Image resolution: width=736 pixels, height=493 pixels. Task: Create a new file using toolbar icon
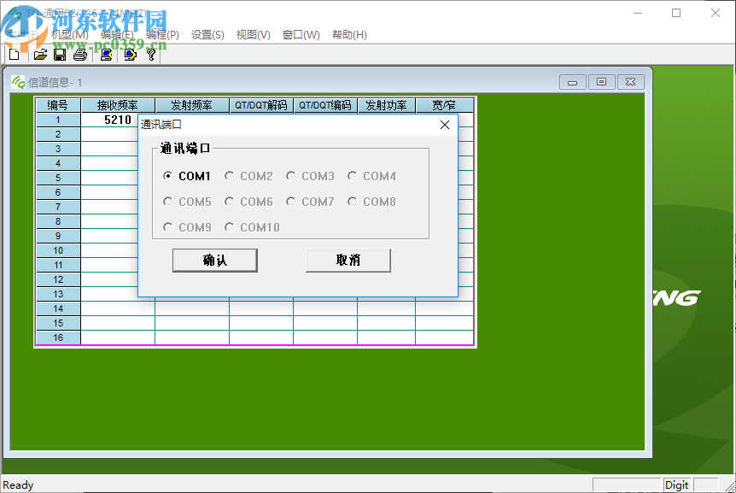(x=14, y=54)
